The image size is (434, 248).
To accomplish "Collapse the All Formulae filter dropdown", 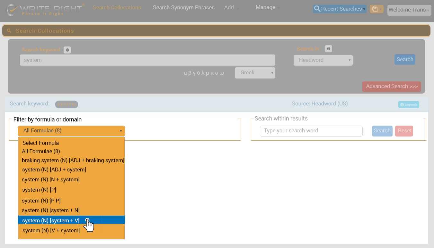I will tap(71, 131).
